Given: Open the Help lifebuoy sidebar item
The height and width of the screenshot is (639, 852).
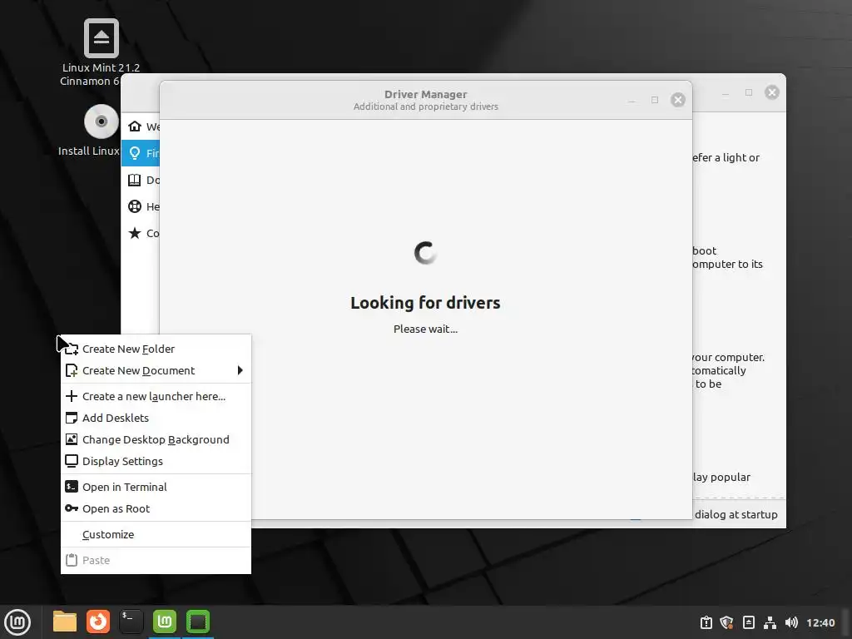Looking at the screenshot, I should (x=141, y=206).
